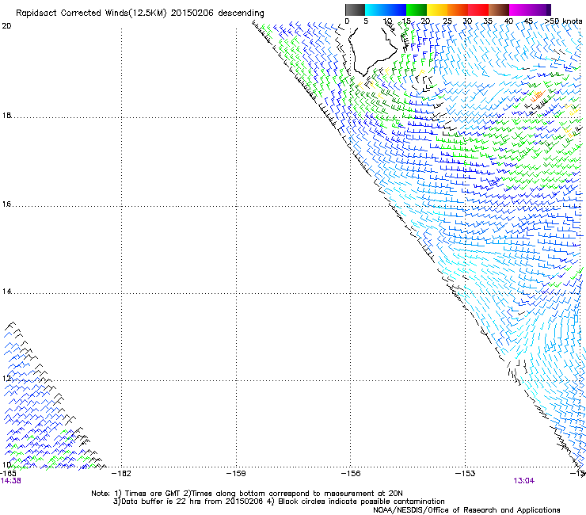Click the longitude label '-162'
The height and width of the screenshot is (515, 586).
click(x=121, y=474)
